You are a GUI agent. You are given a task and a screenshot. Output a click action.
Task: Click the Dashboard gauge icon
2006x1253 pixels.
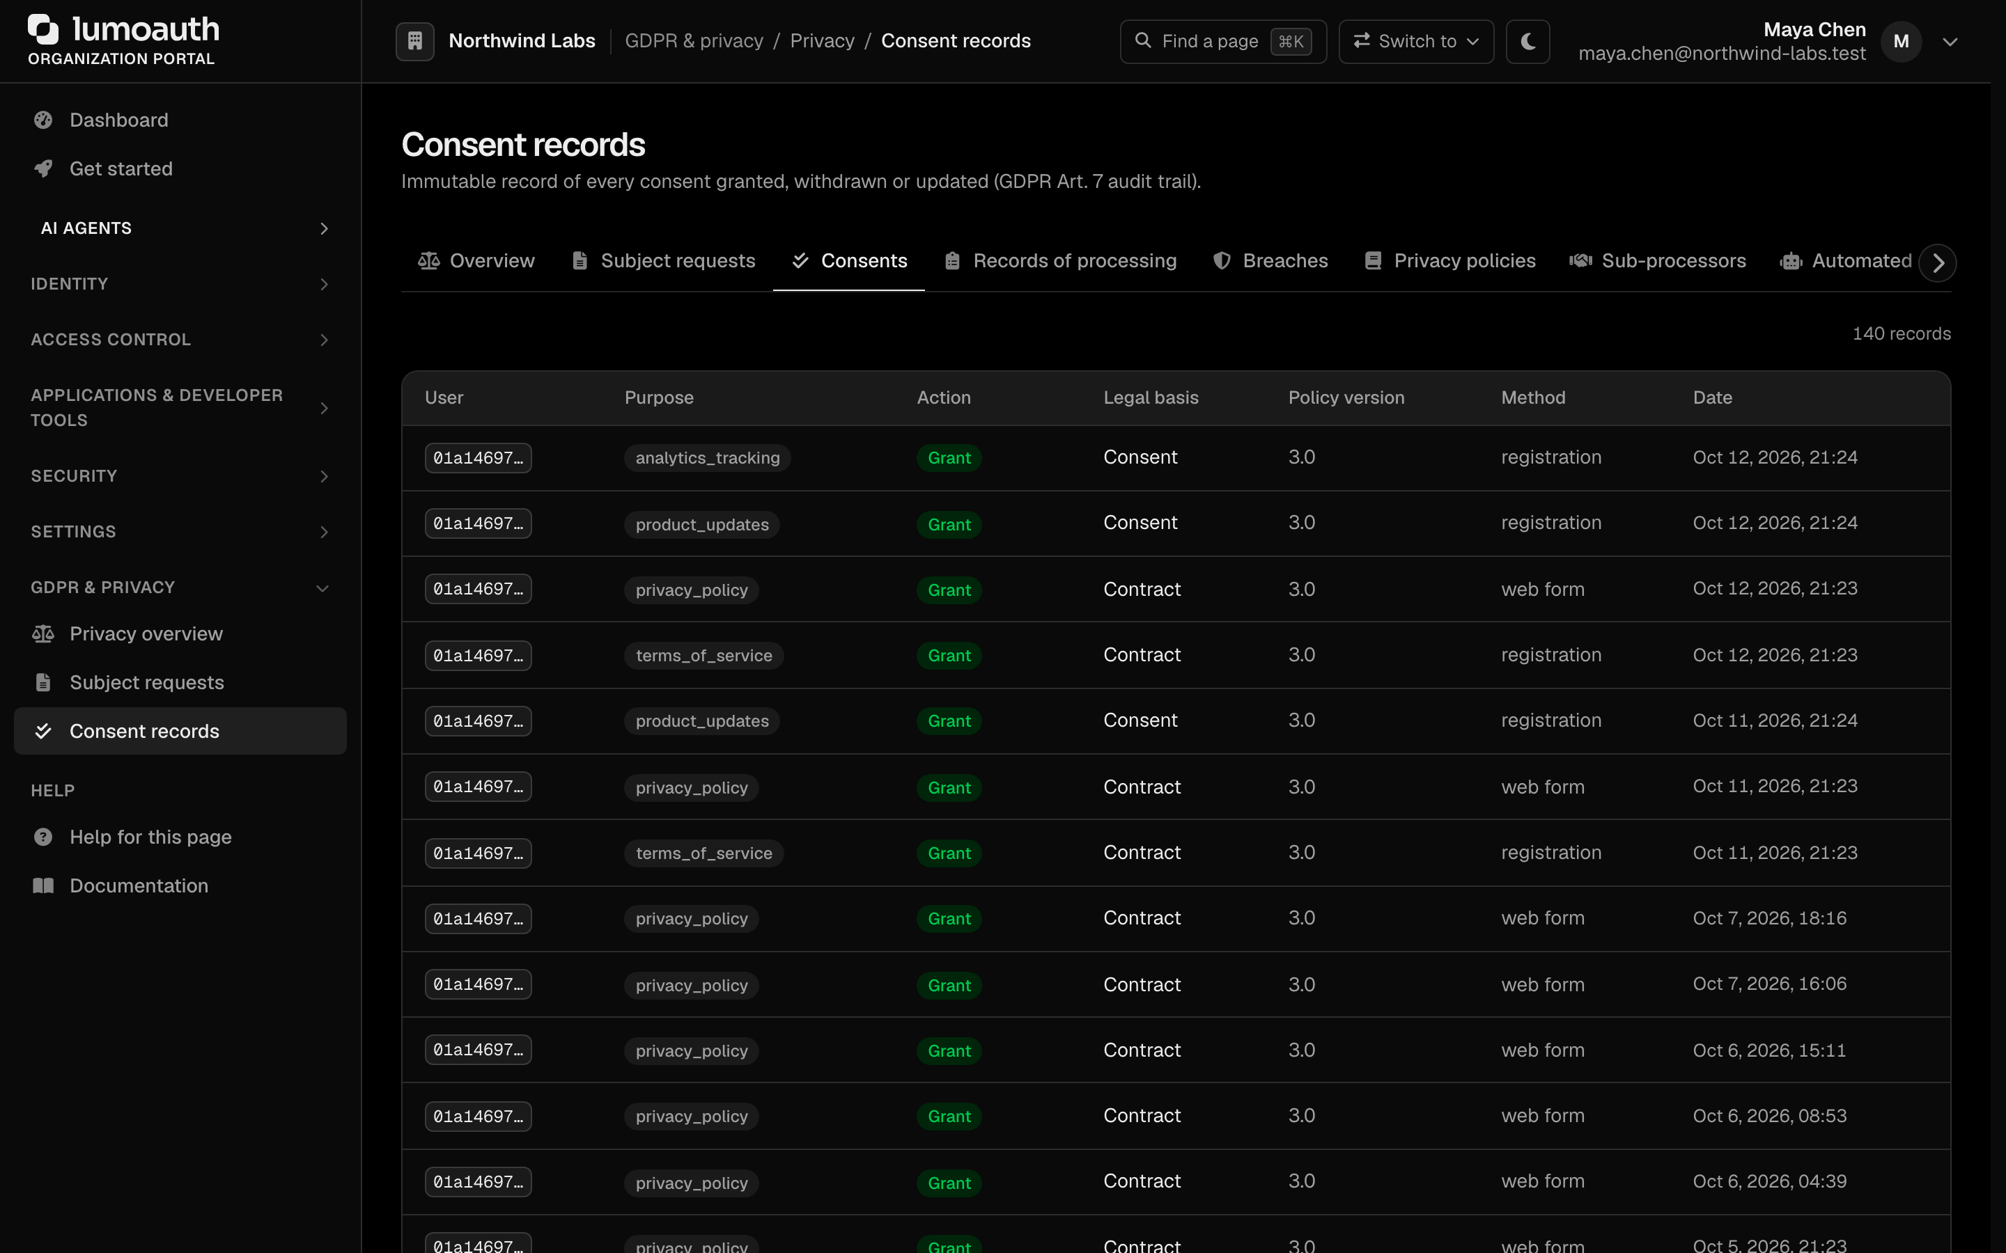pos(43,120)
